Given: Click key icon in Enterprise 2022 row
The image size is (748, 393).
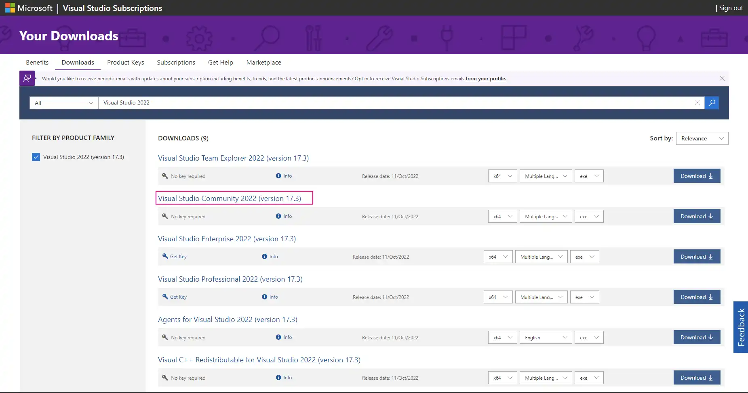Looking at the screenshot, I should 165,256.
